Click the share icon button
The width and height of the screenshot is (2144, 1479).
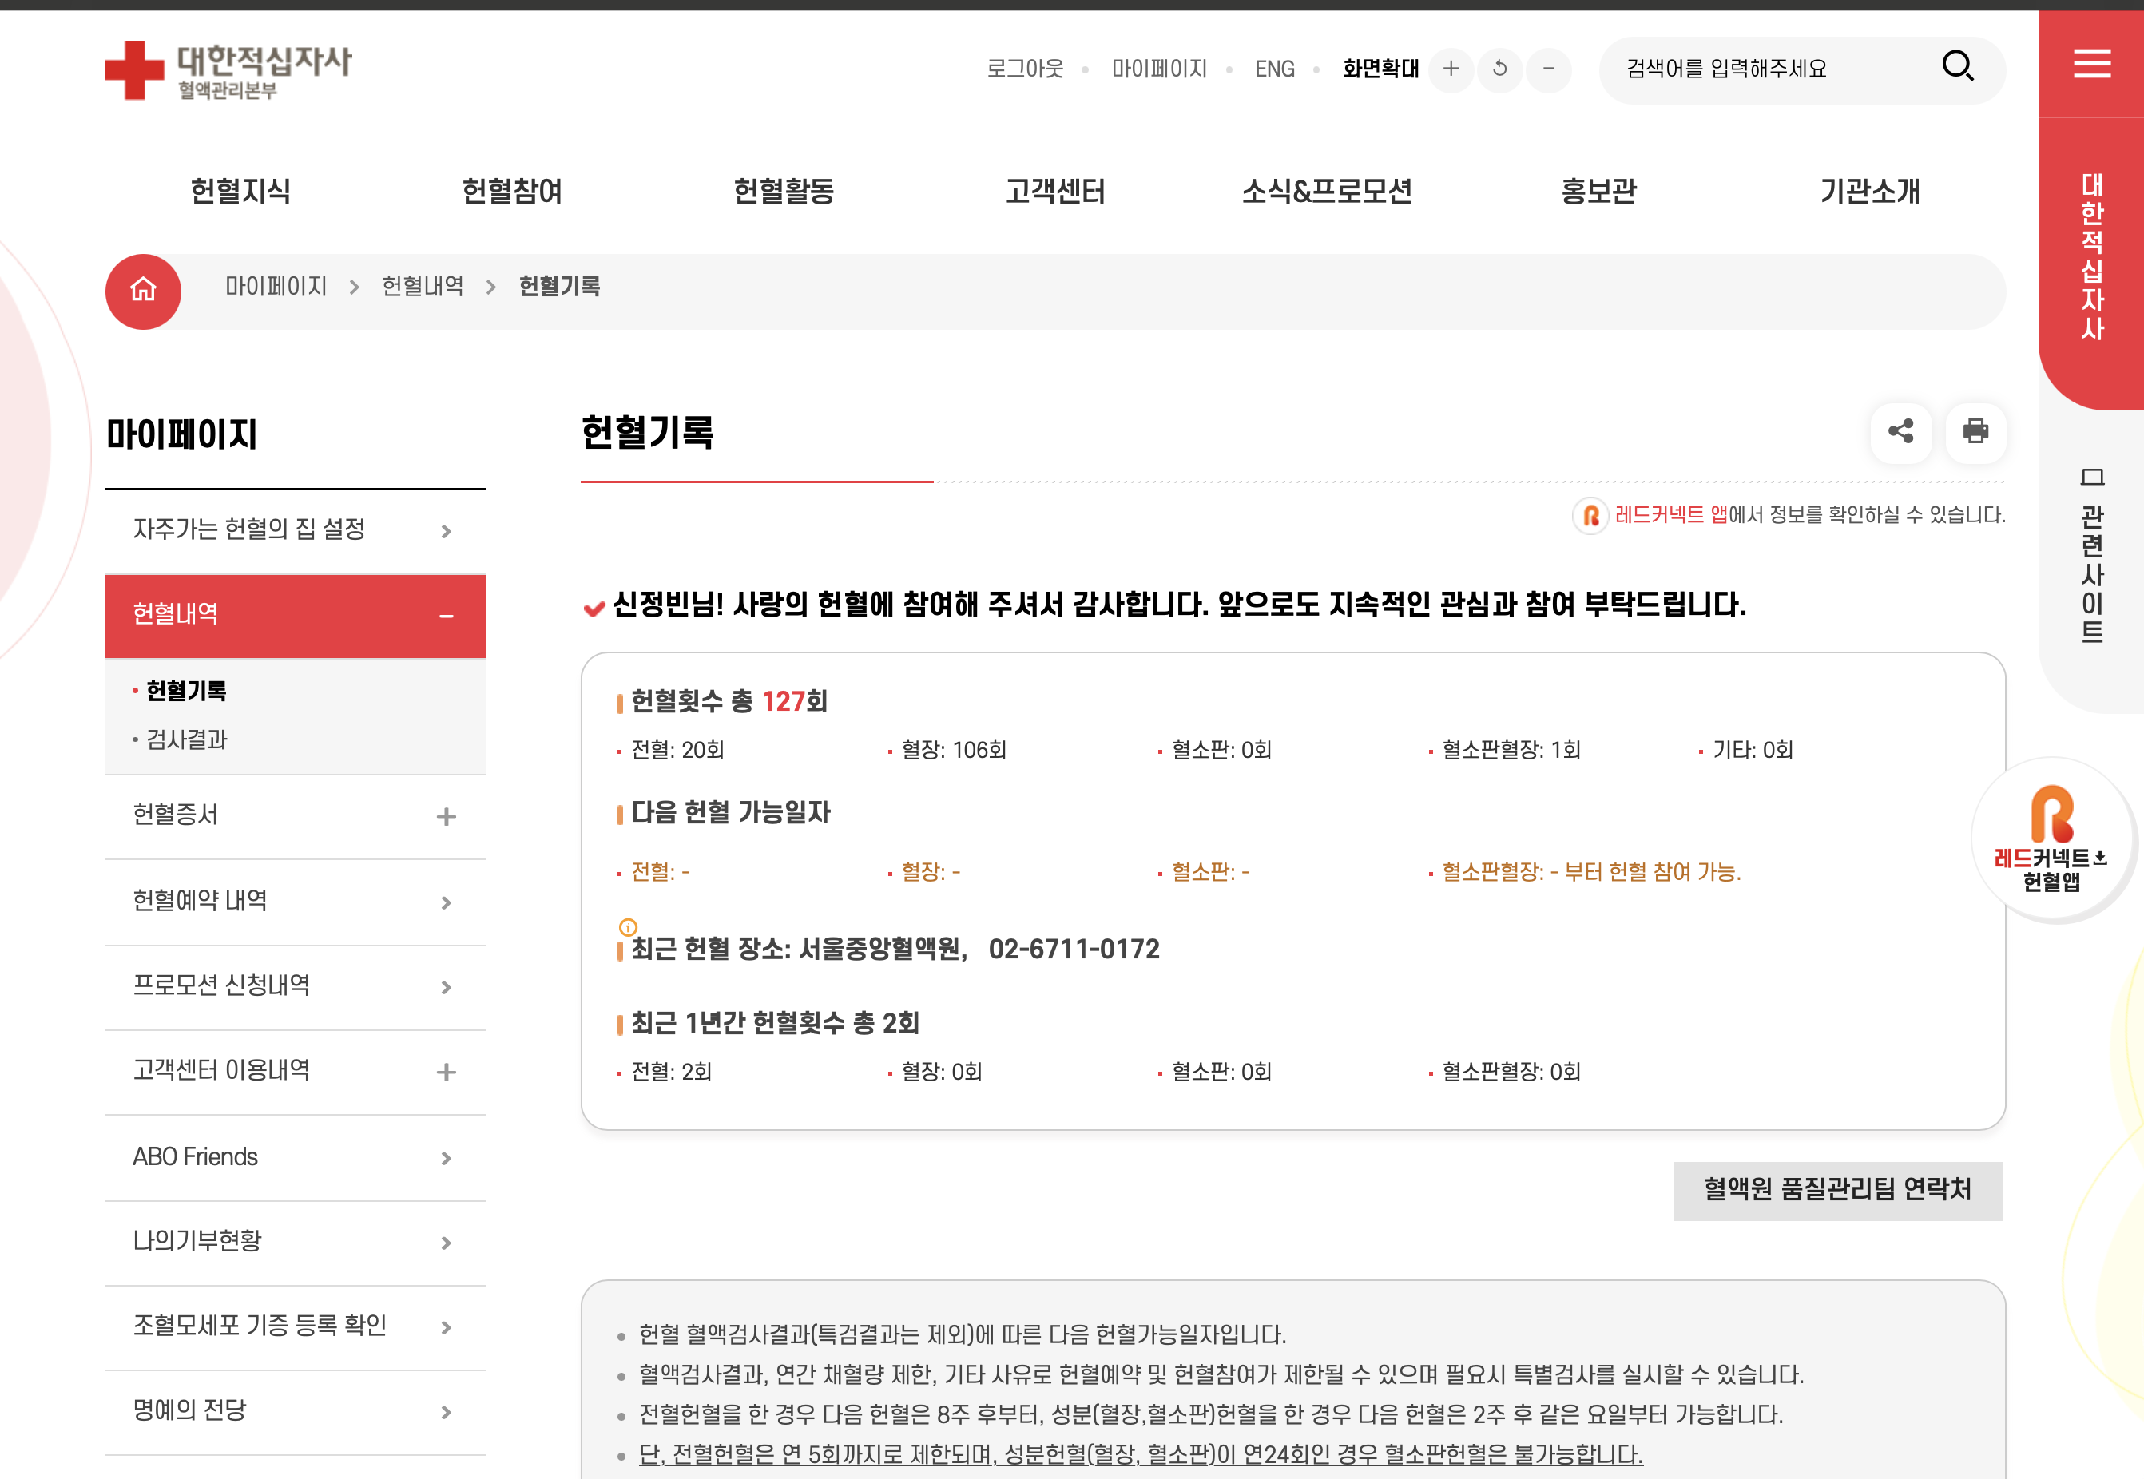coord(1900,432)
